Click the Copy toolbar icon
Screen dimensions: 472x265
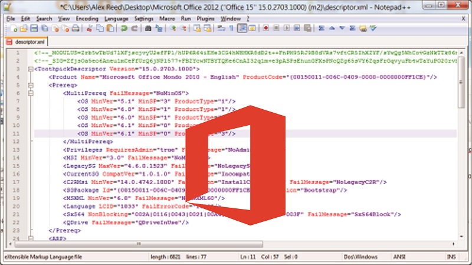tap(100, 28)
